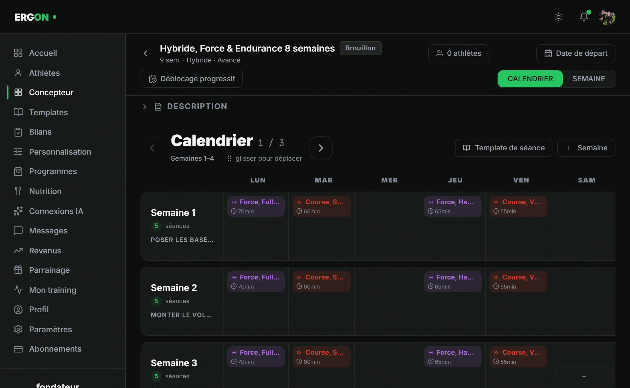The width and height of the screenshot is (630, 388).
Task: Click the Mon training pulse icon
Action: [18, 290]
